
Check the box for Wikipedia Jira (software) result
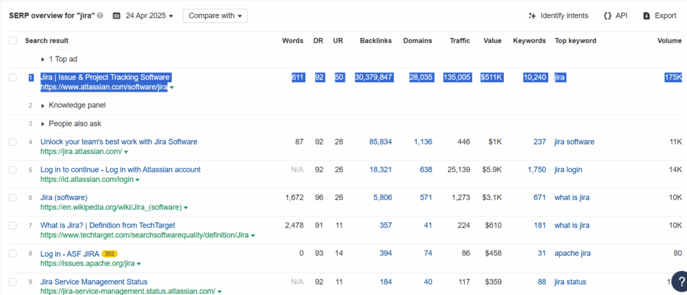13,197
